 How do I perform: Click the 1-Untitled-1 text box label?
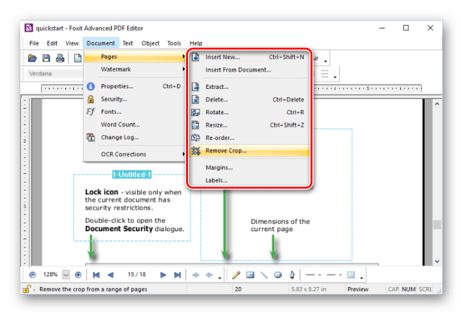131,175
